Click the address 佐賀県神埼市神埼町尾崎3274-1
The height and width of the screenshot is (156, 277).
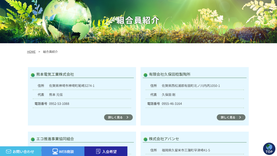72,86
